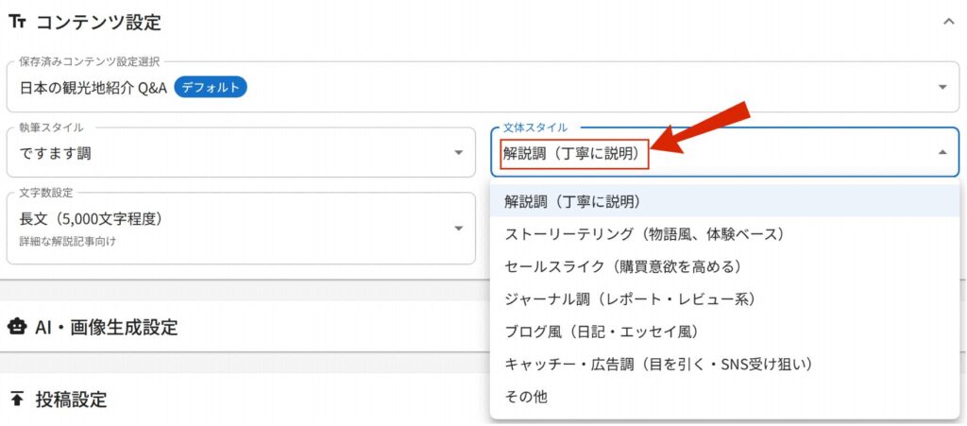The image size is (967, 426).
Task: Collapse the コンテンツ設定 section using its chevron
Action: [x=948, y=22]
